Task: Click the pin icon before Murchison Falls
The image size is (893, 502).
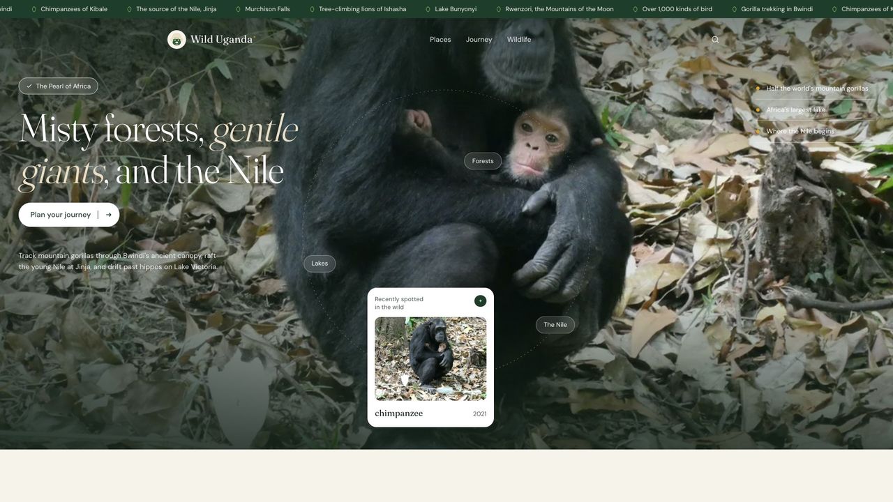Action: click(x=238, y=9)
